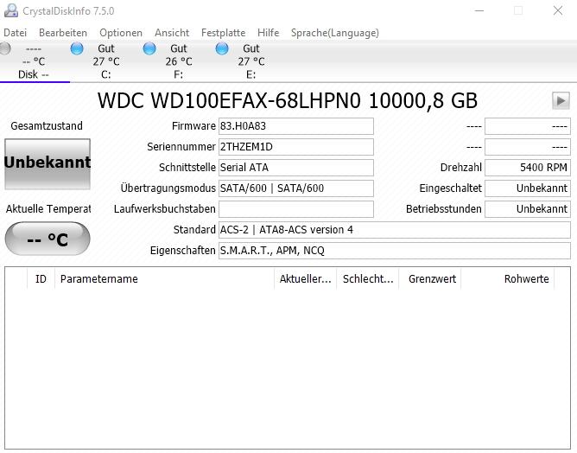This screenshot has width=577, height=453.
Task: Click the CrystalDiskInfo app icon in title bar
Action: [x=10, y=10]
